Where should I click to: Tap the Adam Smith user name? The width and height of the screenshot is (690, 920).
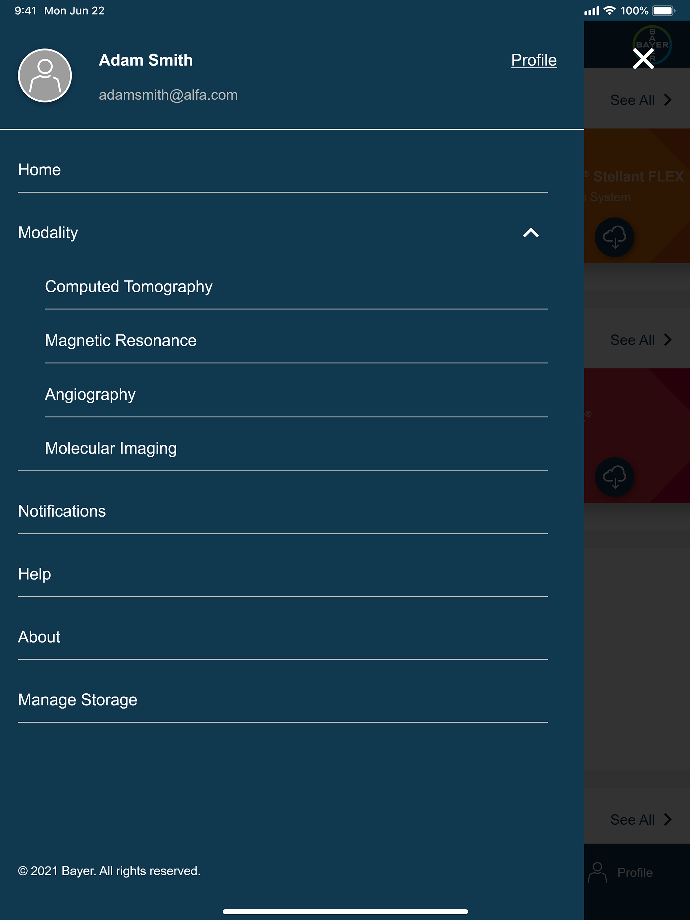coord(146,60)
